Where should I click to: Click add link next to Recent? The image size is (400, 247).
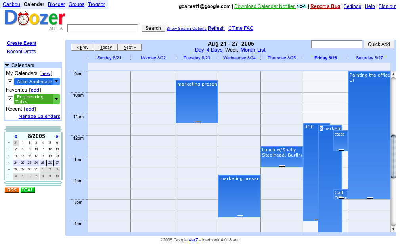(x=30, y=109)
